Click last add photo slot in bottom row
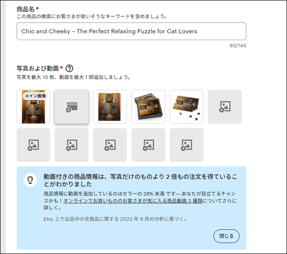Screen dimensions: 287x254 [186, 145]
